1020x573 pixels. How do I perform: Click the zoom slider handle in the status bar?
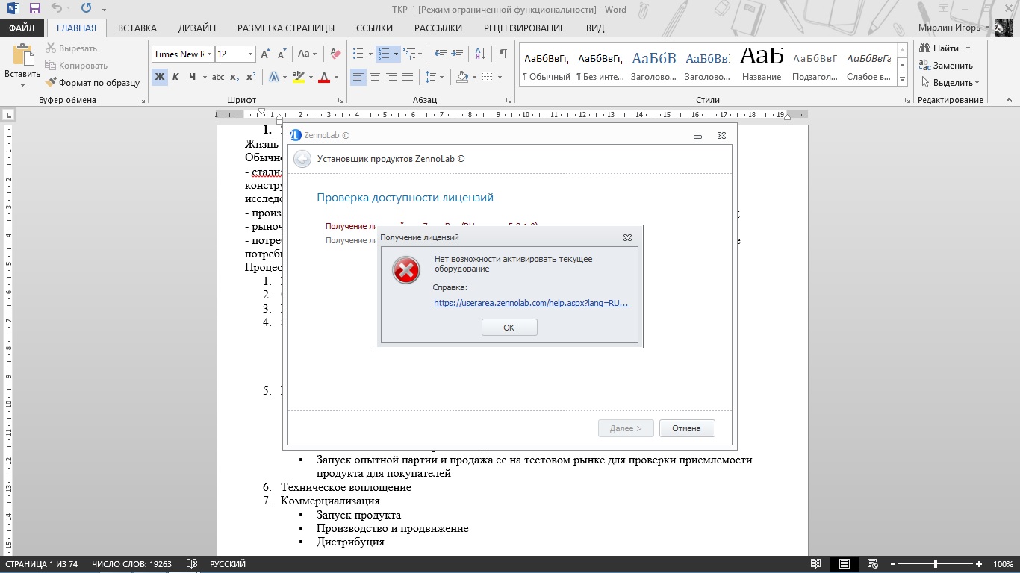(x=936, y=564)
